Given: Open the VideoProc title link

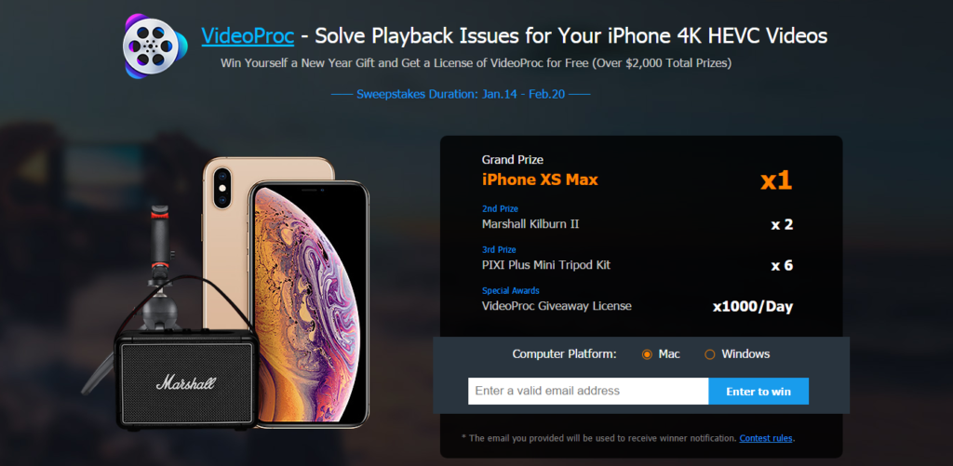Looking at the screenshot, I should 248,36.
